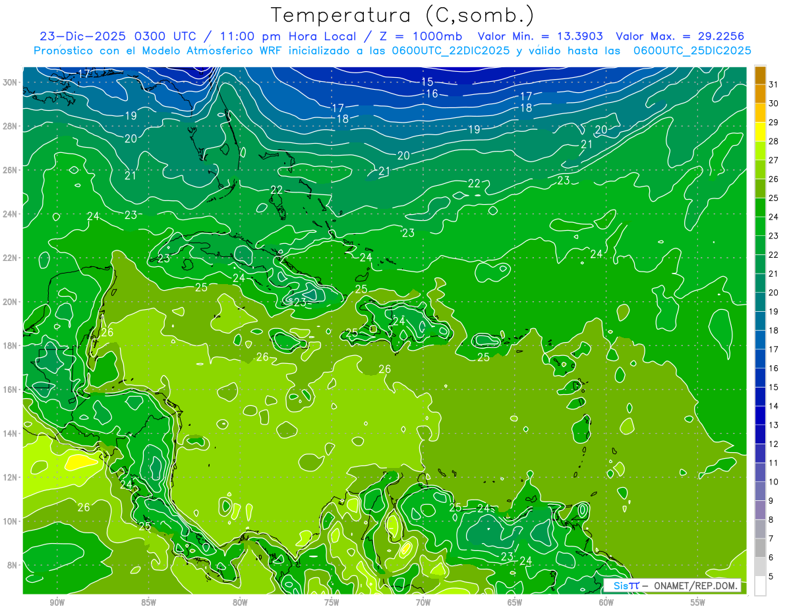The image size is (791, 611).
Task: Click the "Valor Max. = 29.2256" readout
Action: 680,36
